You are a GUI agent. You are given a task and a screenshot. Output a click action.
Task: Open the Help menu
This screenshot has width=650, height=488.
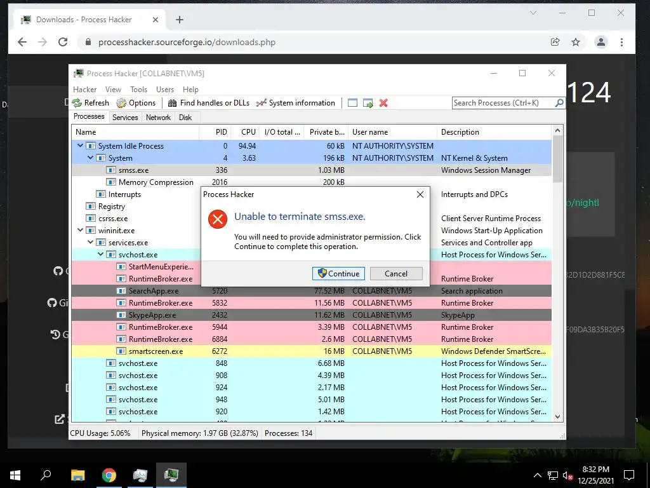(x=190, y=89)
